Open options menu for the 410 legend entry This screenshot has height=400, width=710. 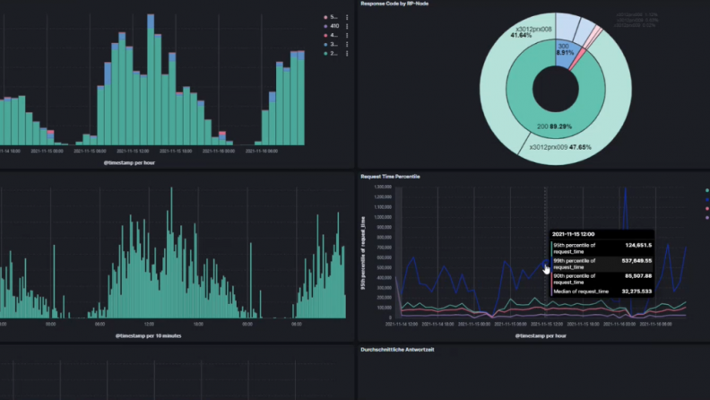(347, 26)
